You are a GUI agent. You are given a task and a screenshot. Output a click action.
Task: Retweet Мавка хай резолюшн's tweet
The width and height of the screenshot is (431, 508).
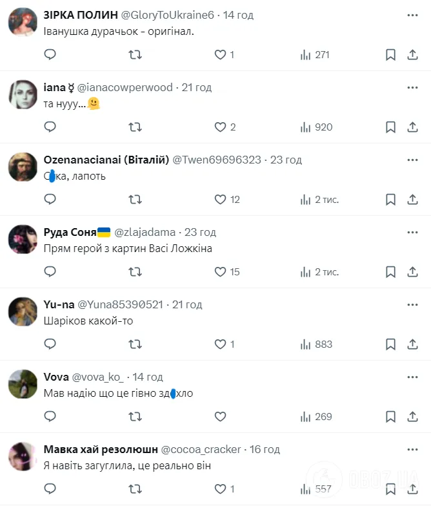[x=135, y=489]
